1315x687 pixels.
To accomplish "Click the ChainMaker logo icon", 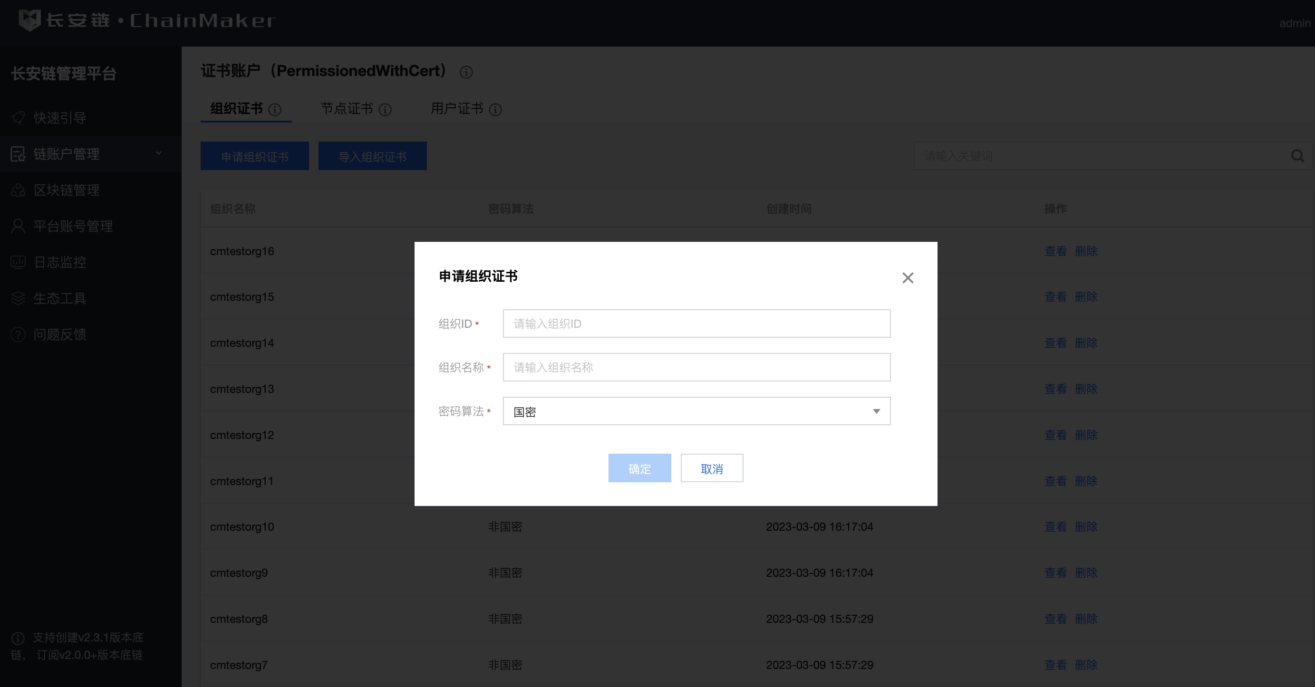I will coord(29,20).
